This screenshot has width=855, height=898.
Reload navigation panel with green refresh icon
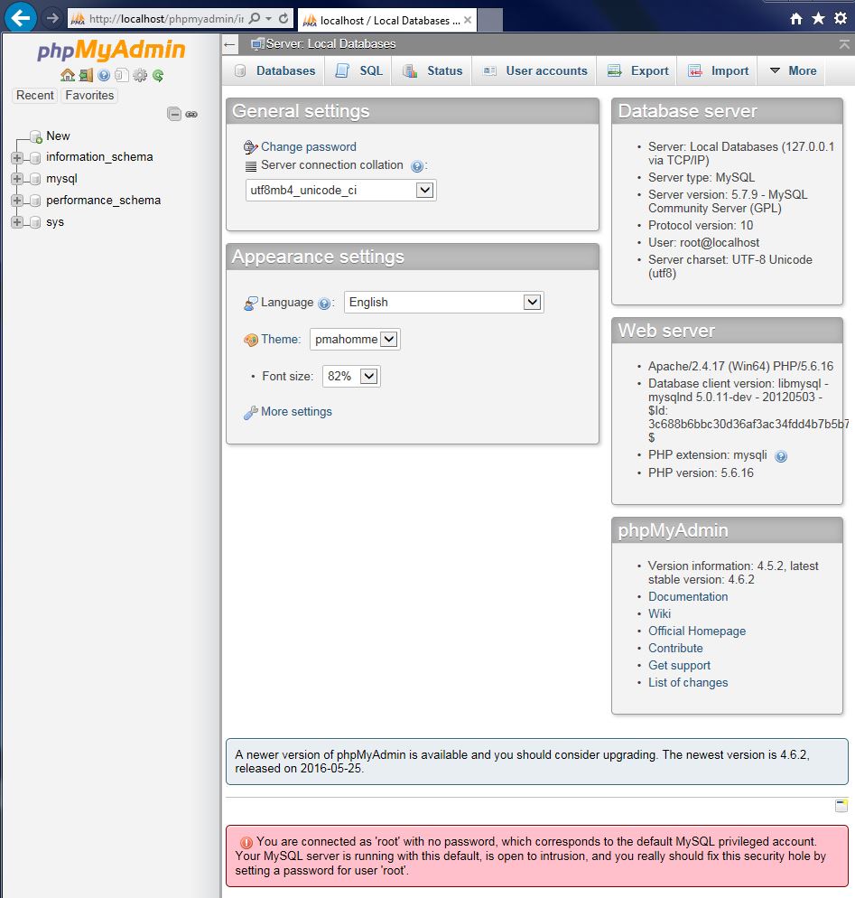click(158, 75)
